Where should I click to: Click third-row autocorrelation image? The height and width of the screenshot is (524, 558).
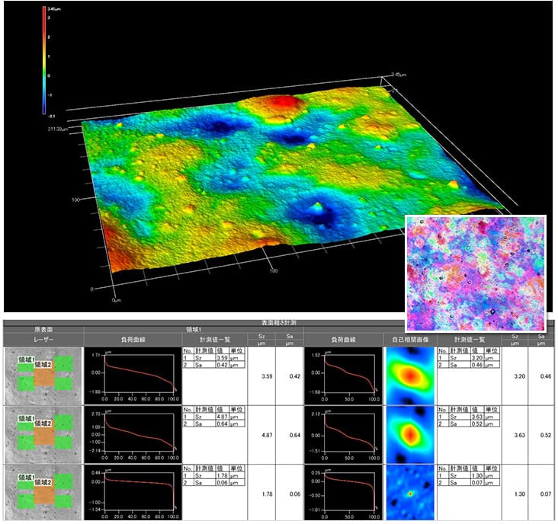(x=410, y=494)
